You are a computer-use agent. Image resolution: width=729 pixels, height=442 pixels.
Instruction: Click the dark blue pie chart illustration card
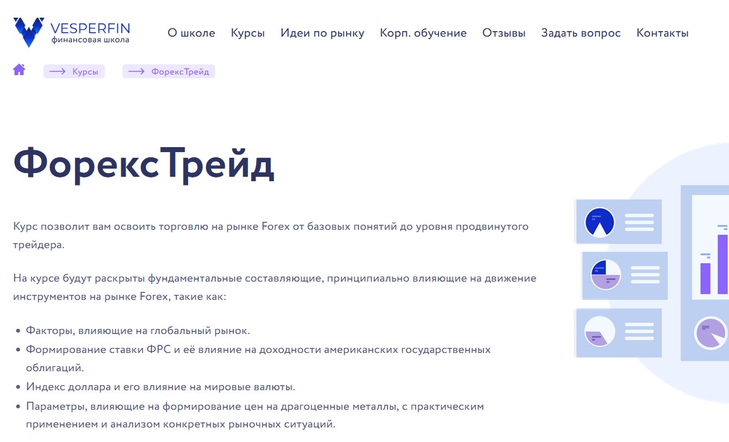coord(617,221)
